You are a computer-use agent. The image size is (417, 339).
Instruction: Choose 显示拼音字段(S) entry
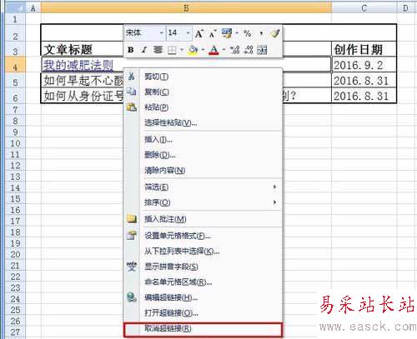(203, 267)
